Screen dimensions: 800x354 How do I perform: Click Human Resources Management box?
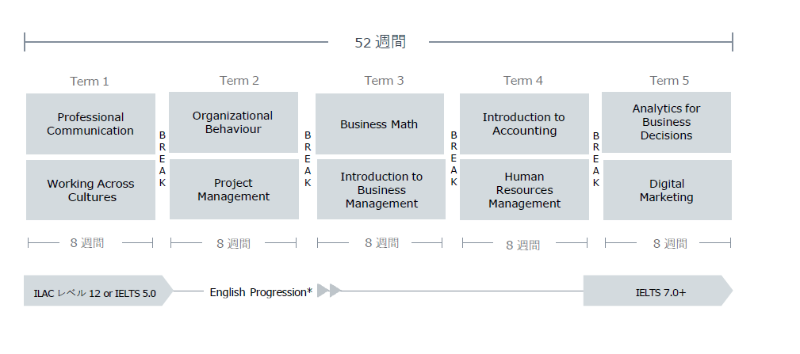coord(525,190)
